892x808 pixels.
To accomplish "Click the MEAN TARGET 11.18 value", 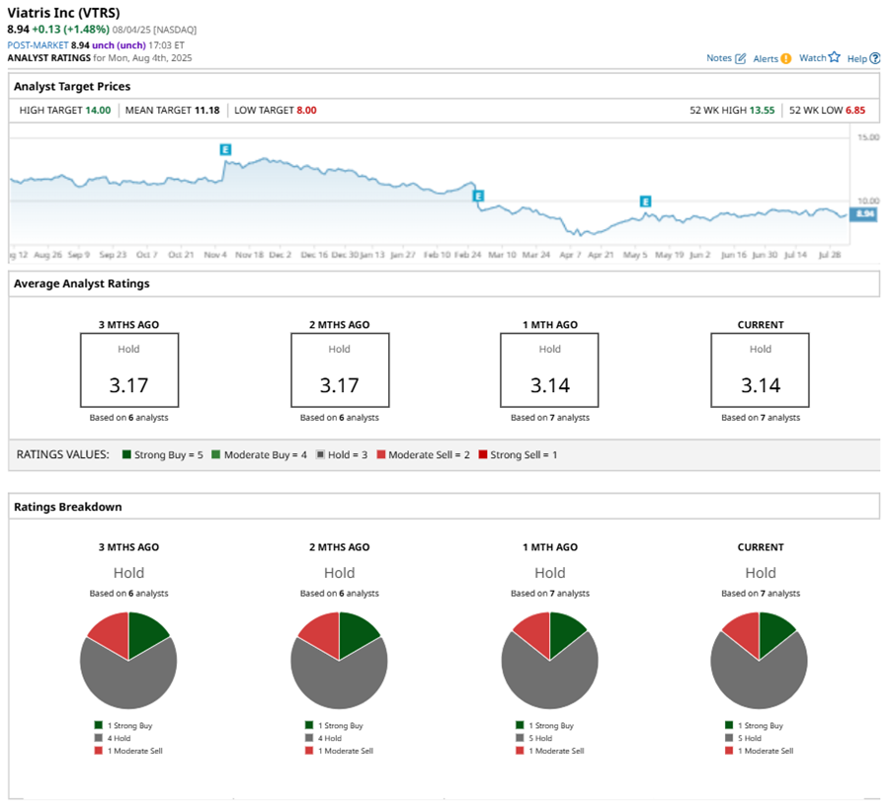I will [x=207, y=111].
